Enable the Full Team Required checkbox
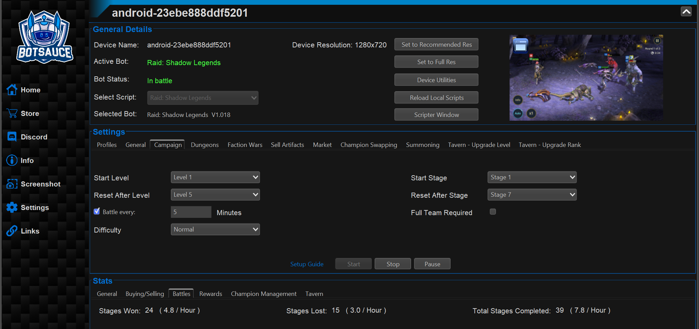This screenshot has width=699, height=329. click(493, 212)
